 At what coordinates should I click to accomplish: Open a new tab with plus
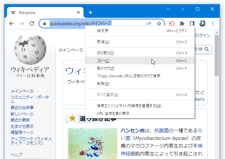coord(91,12)
